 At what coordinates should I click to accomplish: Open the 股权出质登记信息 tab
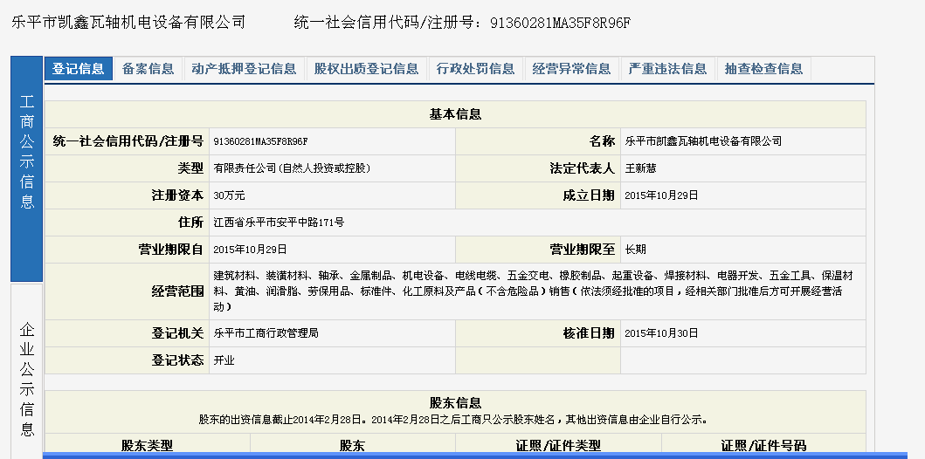coord(366,69)
